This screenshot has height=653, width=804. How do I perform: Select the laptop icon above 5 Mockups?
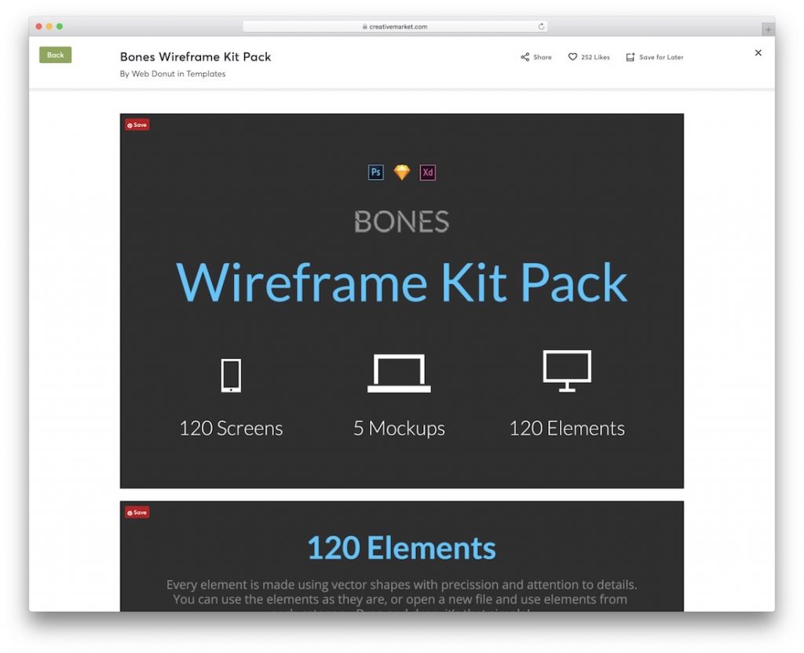tap(399, 372)
